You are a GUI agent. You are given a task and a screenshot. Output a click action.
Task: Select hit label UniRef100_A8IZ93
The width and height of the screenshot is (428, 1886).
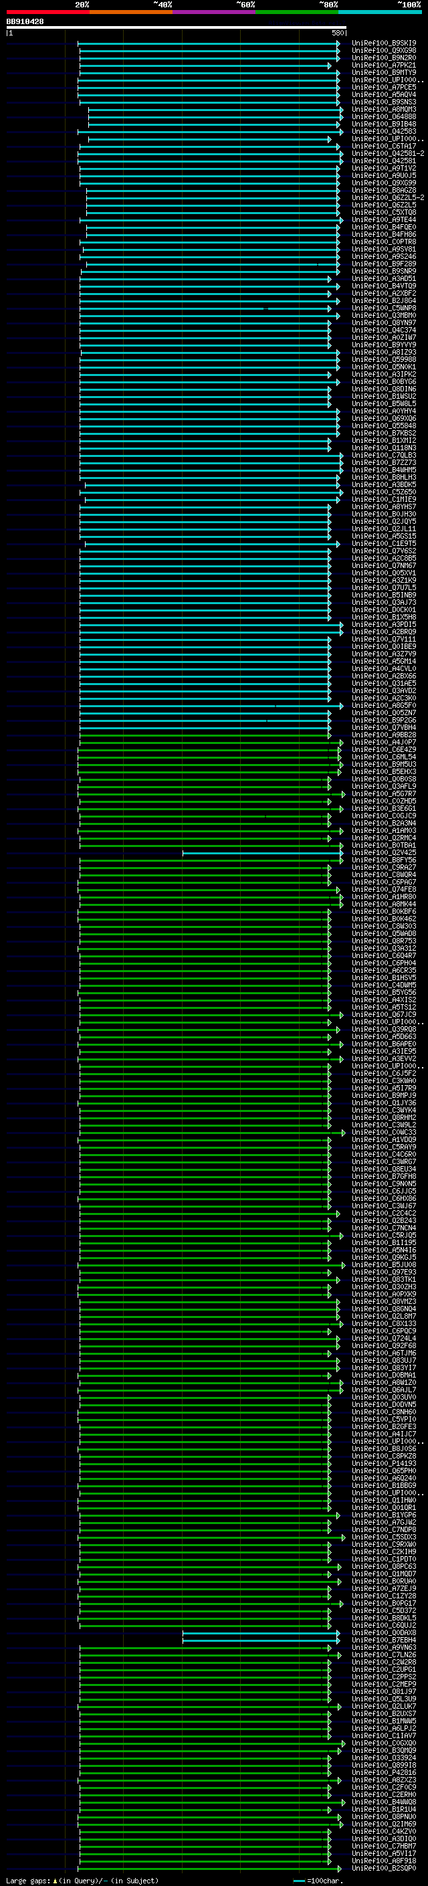tap(383, 352)
